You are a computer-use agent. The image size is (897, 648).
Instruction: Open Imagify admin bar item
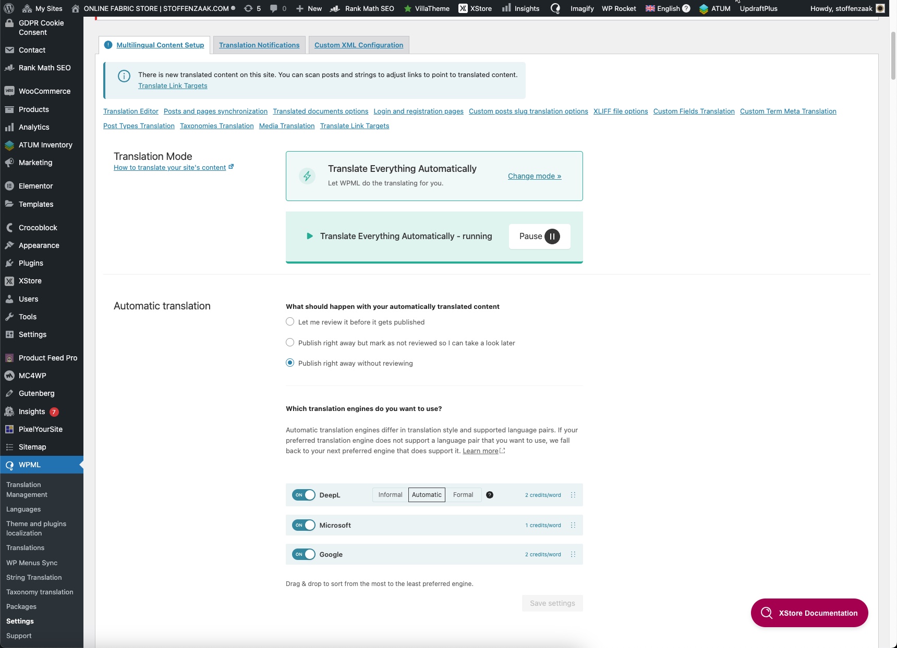coord(582,8)
